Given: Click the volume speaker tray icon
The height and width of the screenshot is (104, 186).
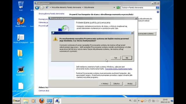Looking at the screenshot, I should coord(157,101).
